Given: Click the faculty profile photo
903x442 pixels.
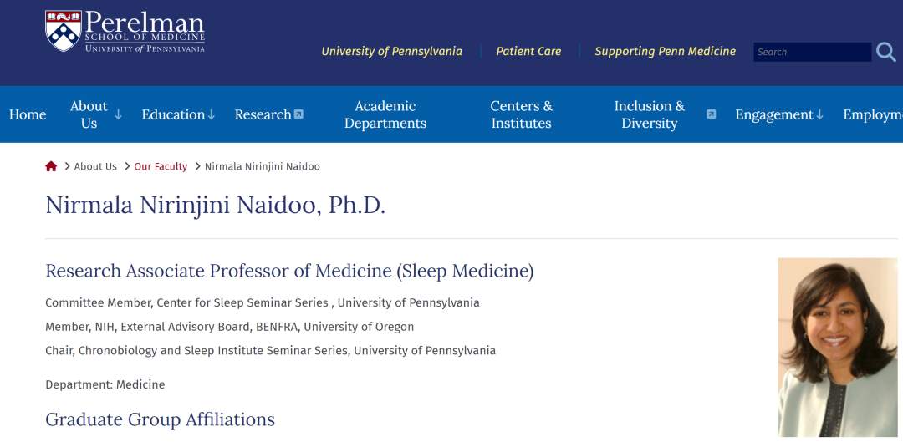Looking at the screenshot, I should click(x=837, y=347).
